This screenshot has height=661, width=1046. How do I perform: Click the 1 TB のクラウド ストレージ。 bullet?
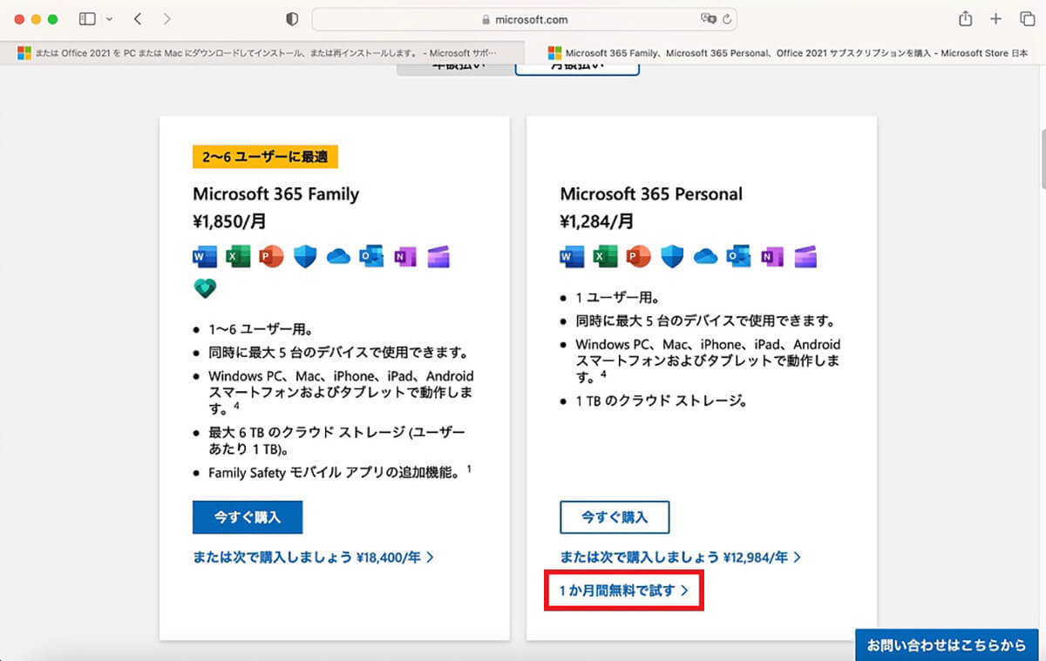[662, 401]
